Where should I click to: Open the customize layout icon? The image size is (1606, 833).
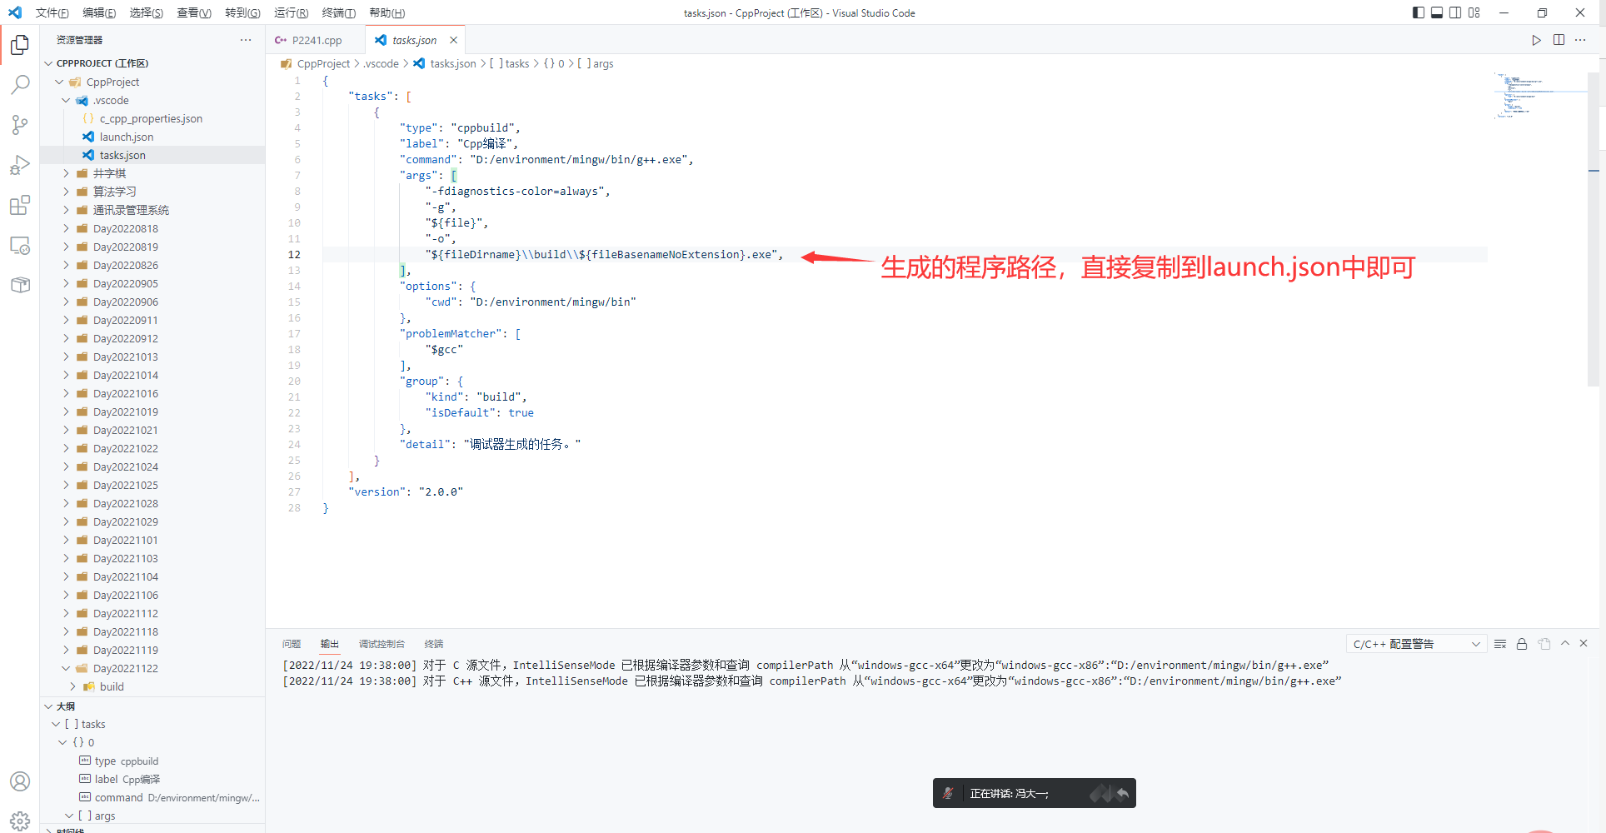point(1474,12)
